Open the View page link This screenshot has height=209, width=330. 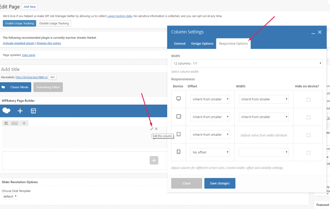(x=28, y=55)
